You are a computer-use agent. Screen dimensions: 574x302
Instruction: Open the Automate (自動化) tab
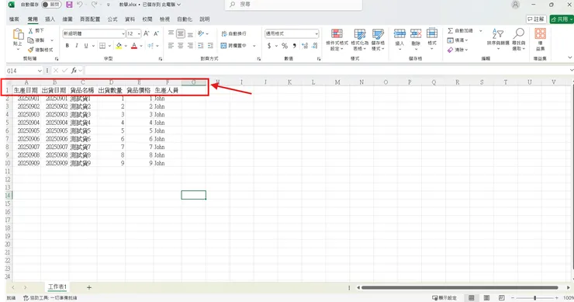185,19
